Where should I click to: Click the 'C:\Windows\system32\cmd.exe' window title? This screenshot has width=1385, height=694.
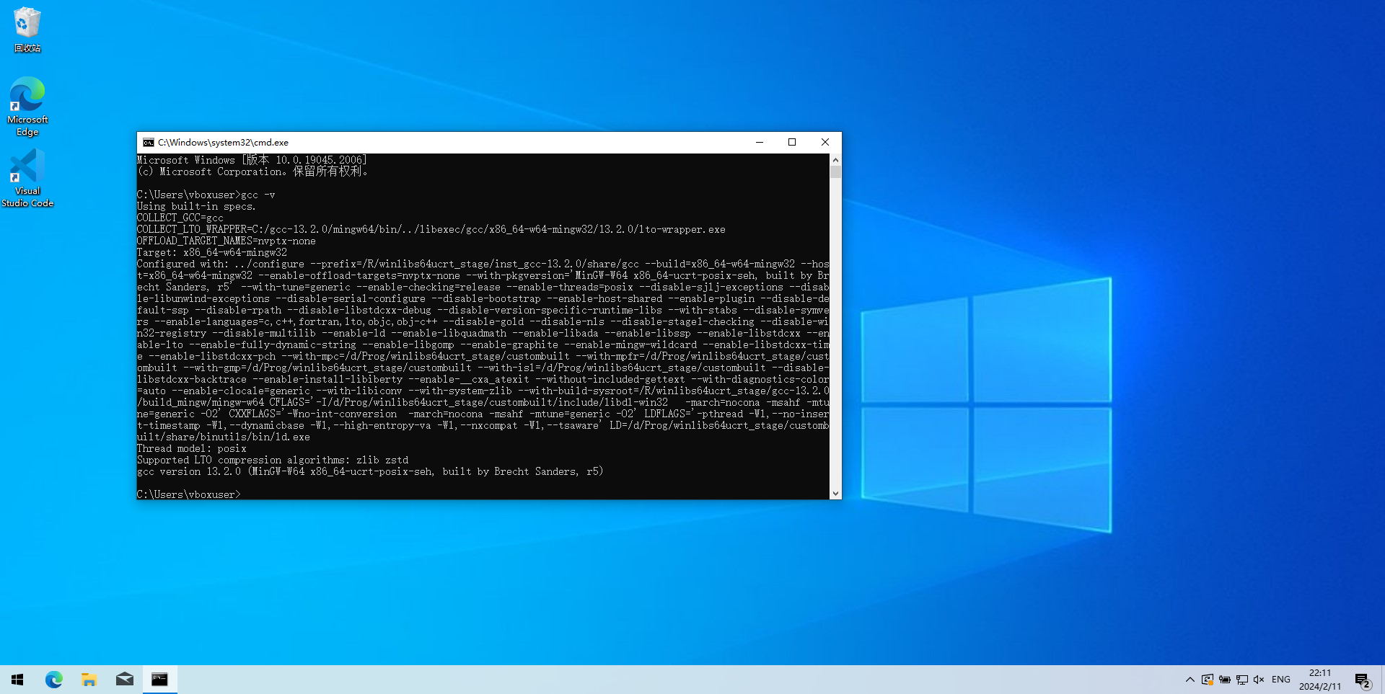(x=223, y=143)
